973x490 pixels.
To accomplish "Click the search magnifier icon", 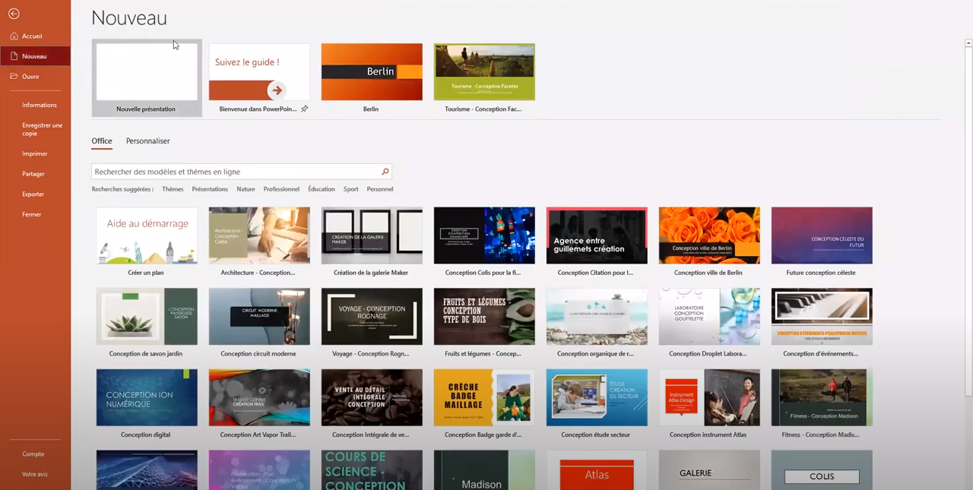I will coord(385,172).
